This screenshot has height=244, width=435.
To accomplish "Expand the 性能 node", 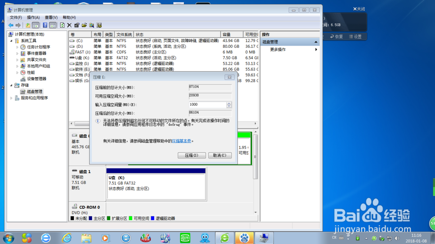I will click(x=17, y=73).
